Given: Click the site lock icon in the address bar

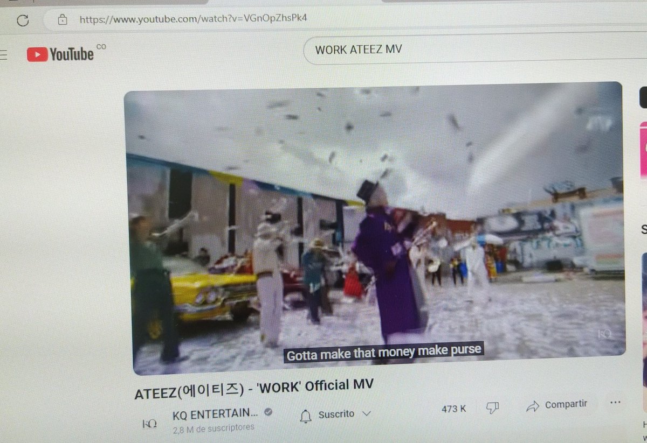Looking at the screenshot, I should coord(63,20).
